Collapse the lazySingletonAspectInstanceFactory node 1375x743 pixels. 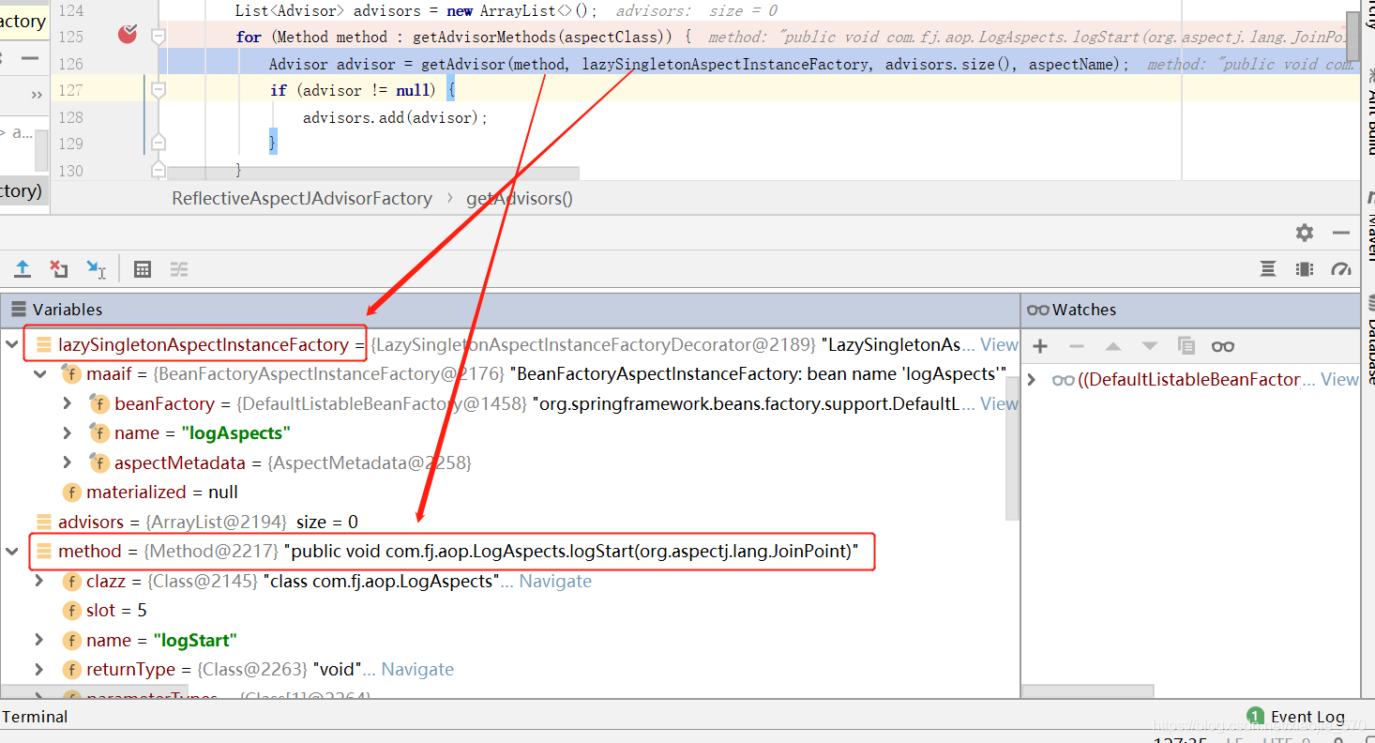click(12, 344)
